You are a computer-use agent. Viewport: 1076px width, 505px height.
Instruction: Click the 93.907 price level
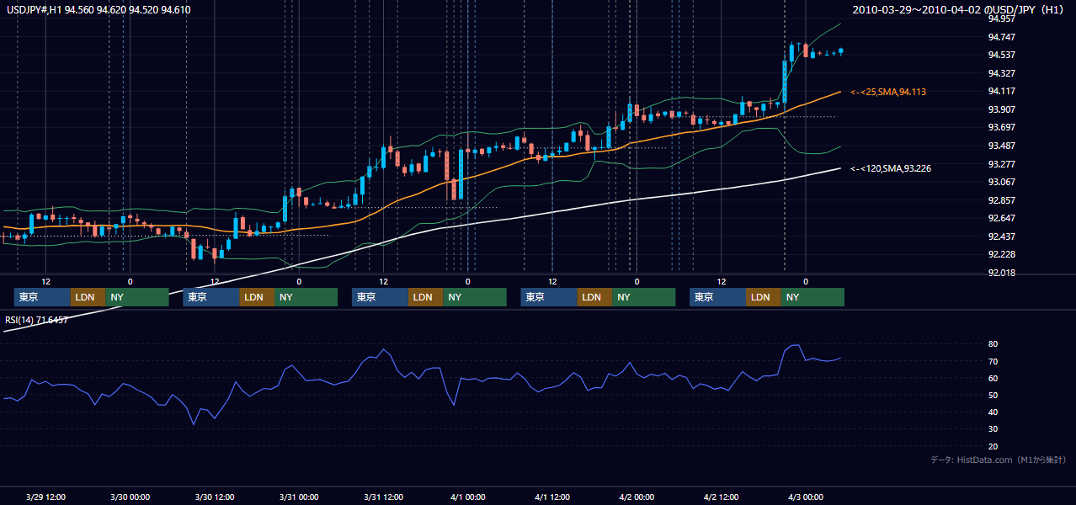coord(1000,109)
